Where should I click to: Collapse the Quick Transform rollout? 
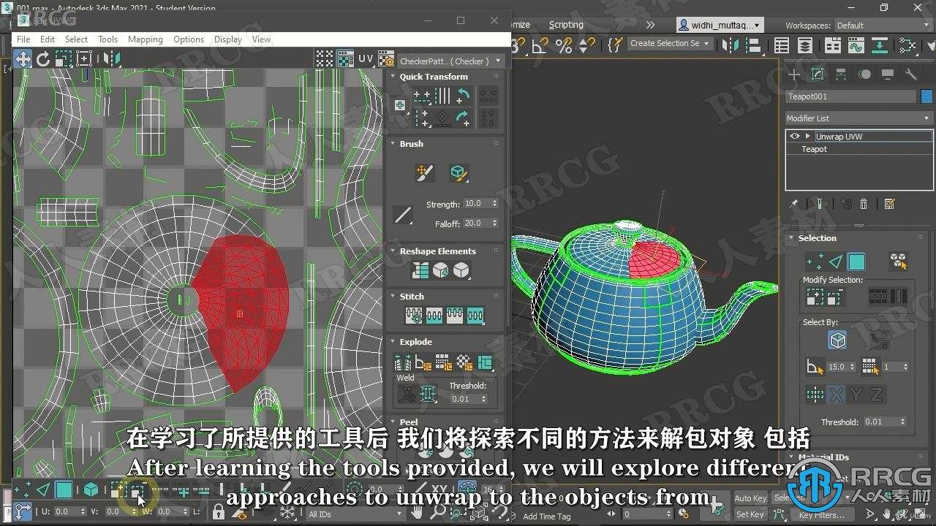point(393,77)
